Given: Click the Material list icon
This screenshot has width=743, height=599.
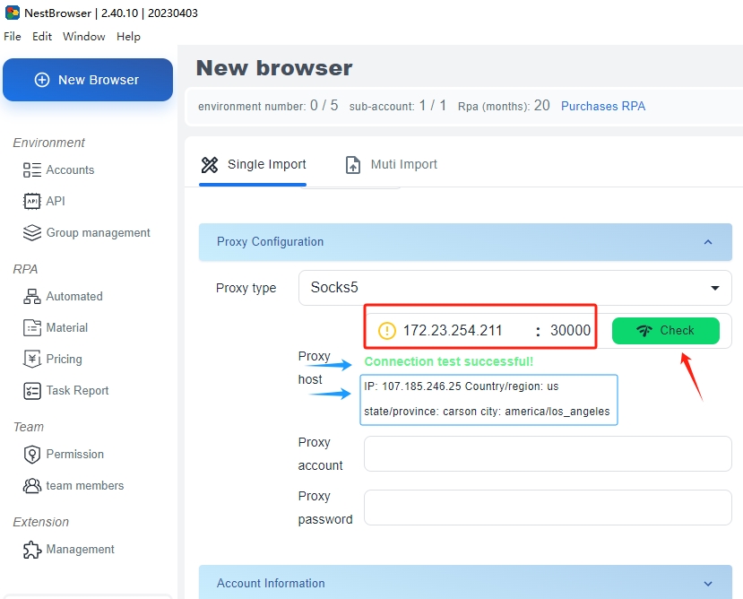Looking at the screenshot, I should (x=32, y=327).
